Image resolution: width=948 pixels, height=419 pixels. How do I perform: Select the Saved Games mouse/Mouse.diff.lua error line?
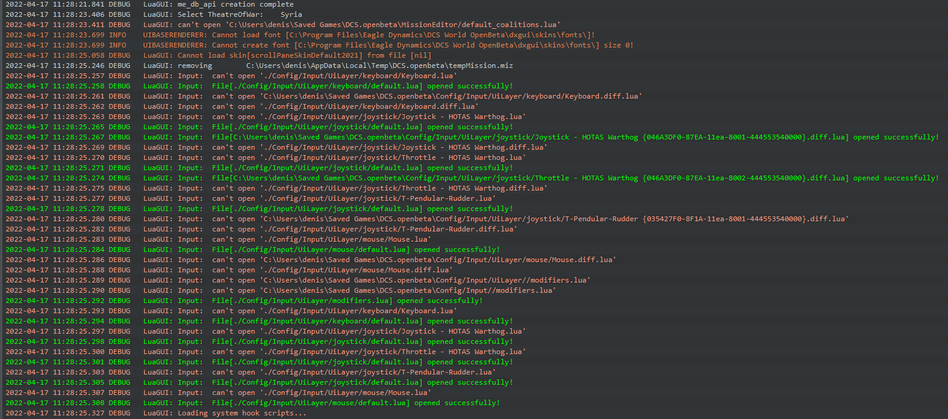click(311, 260)
